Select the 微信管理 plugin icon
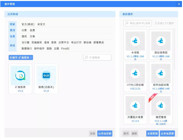 pyautogui.click(x=161, y=106)
